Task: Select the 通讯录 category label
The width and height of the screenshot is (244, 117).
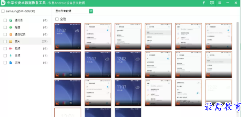Action: 19,20
